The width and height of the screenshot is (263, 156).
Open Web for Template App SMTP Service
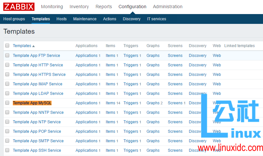[x=217, y=141]
